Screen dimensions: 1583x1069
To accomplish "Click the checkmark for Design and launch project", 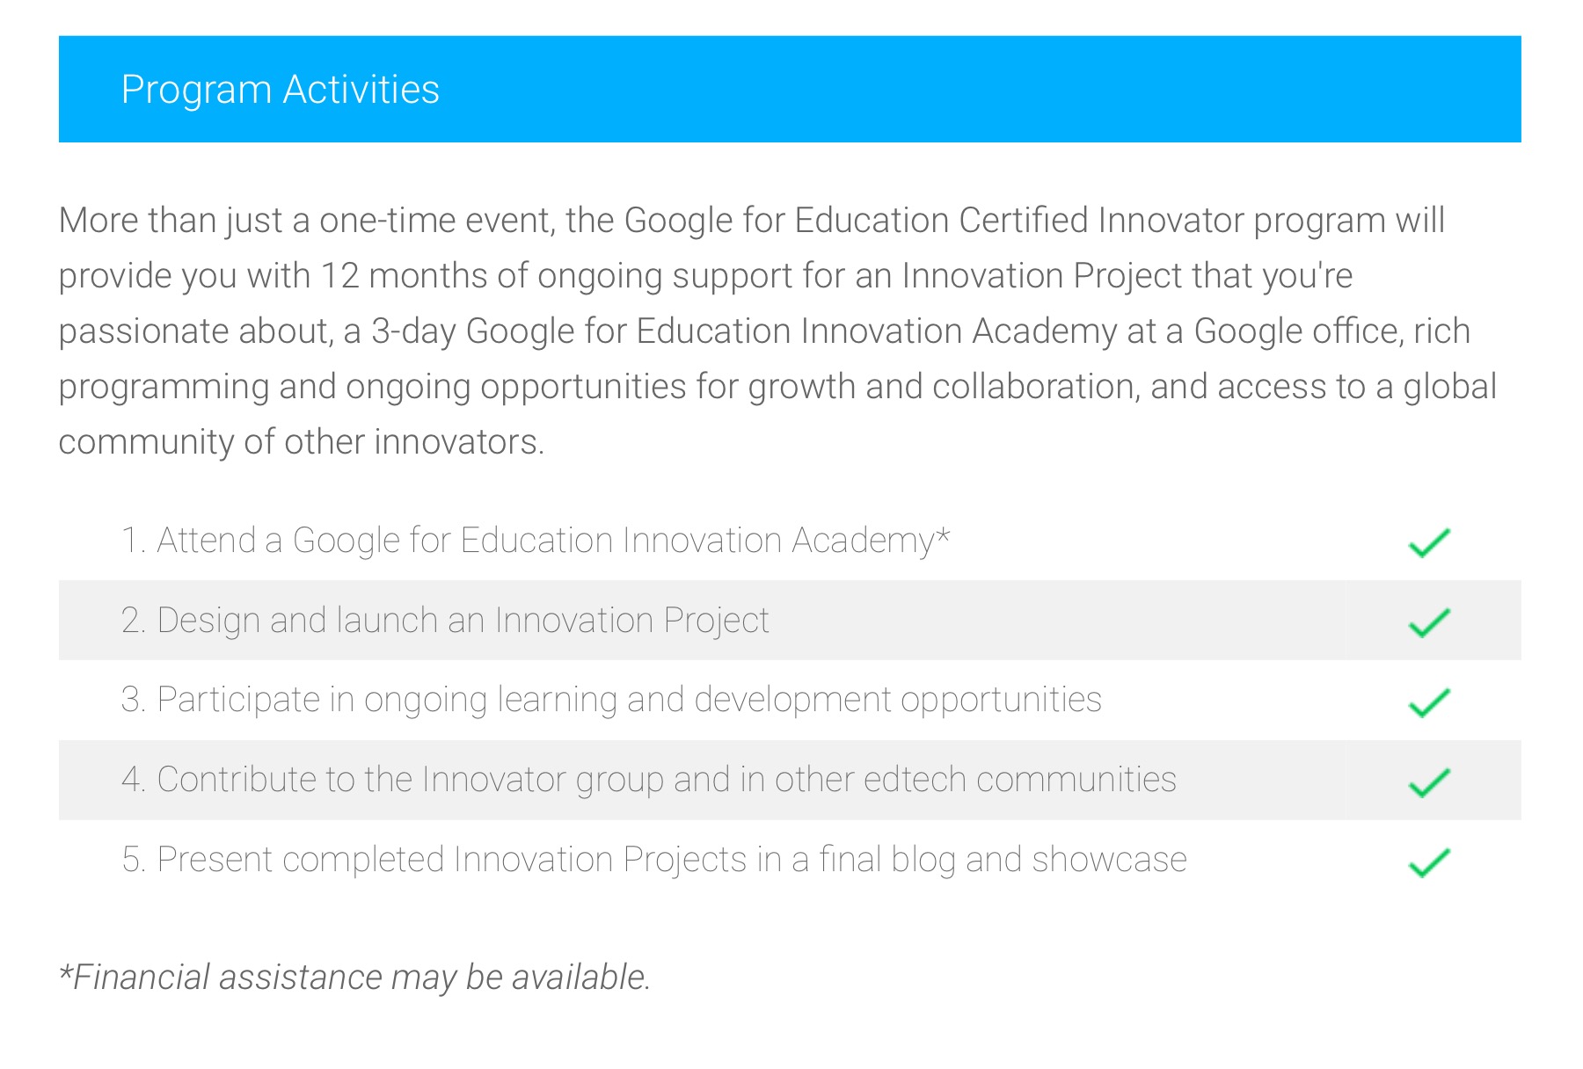I will [x=1429, y=622].
